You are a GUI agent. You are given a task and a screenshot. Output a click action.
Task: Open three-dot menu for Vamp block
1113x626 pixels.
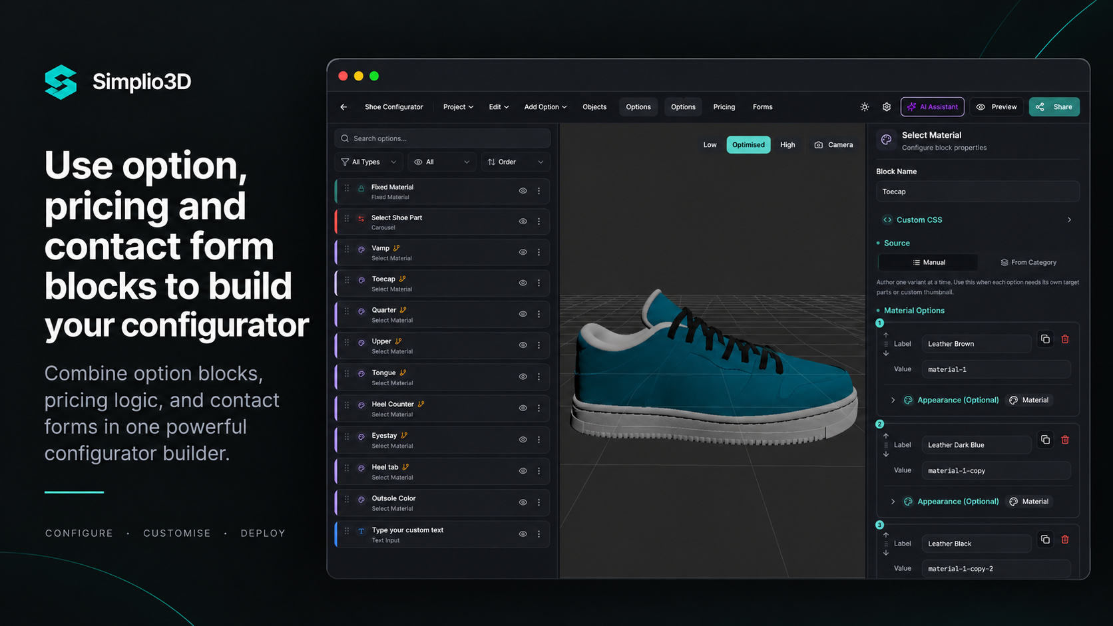539,252
